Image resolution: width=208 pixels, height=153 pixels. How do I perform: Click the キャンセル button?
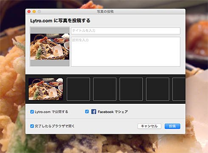(x=149, y=126)
